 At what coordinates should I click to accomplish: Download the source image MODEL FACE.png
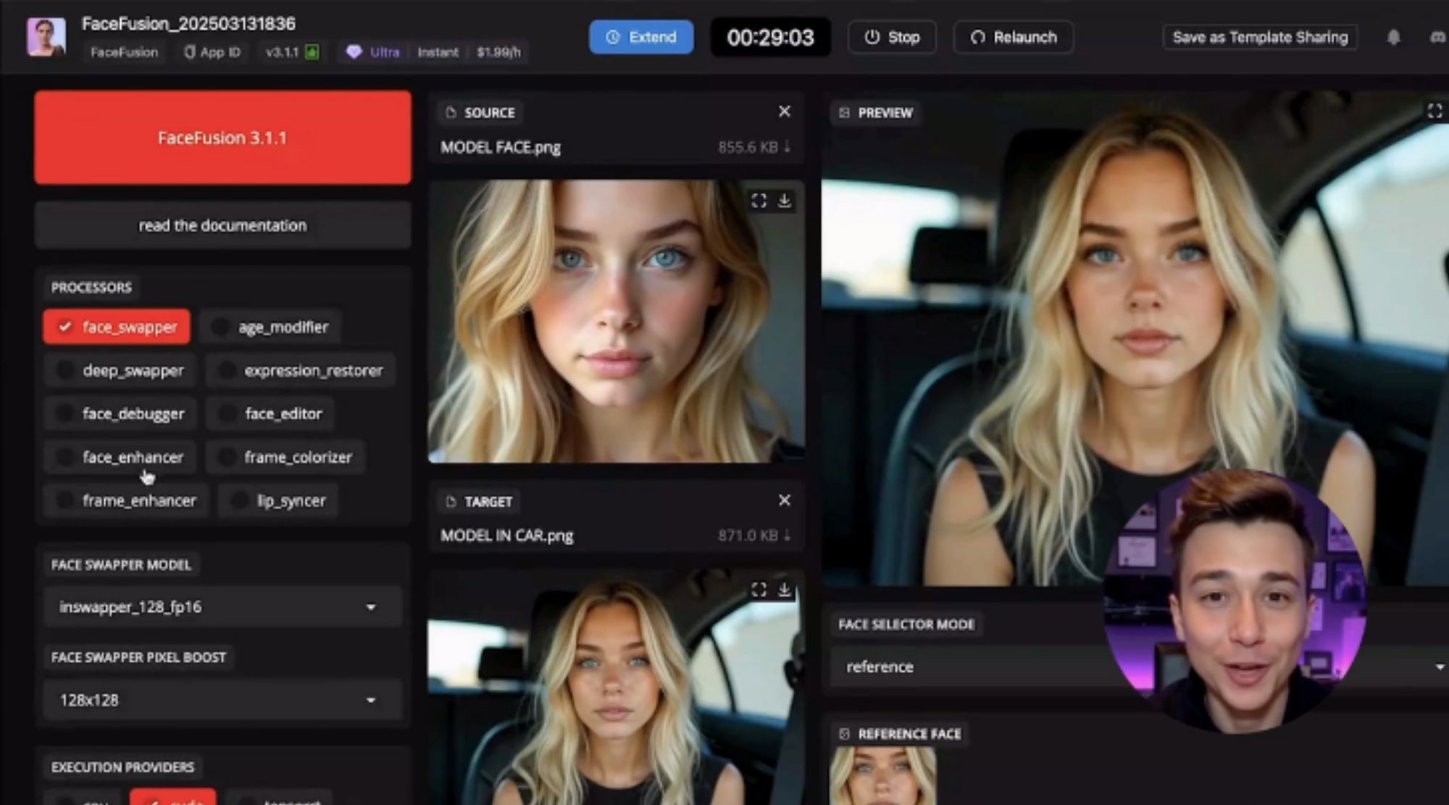point(784,201)
